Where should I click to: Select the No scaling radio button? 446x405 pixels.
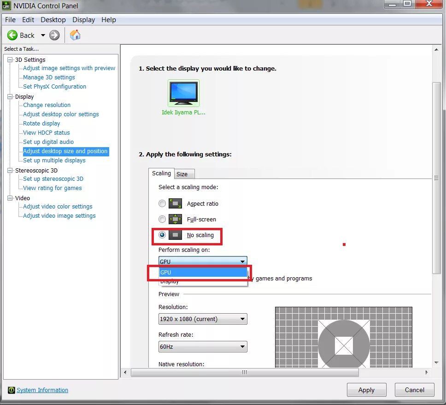tap(162, 235)
